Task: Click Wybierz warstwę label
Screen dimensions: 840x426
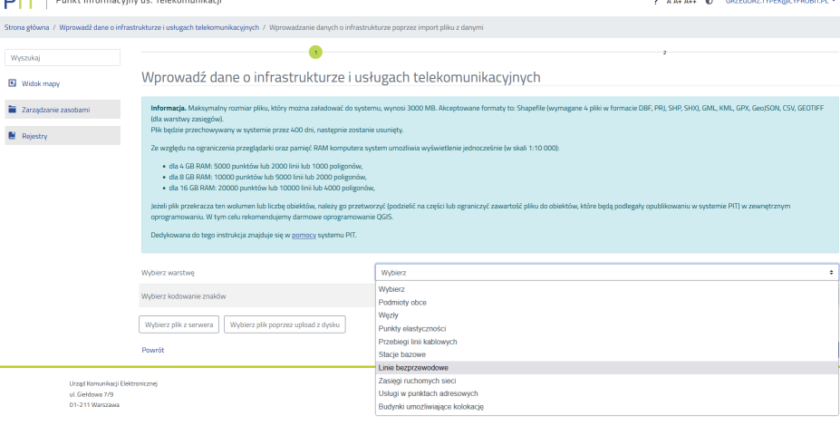Action: tap(168, 272)
